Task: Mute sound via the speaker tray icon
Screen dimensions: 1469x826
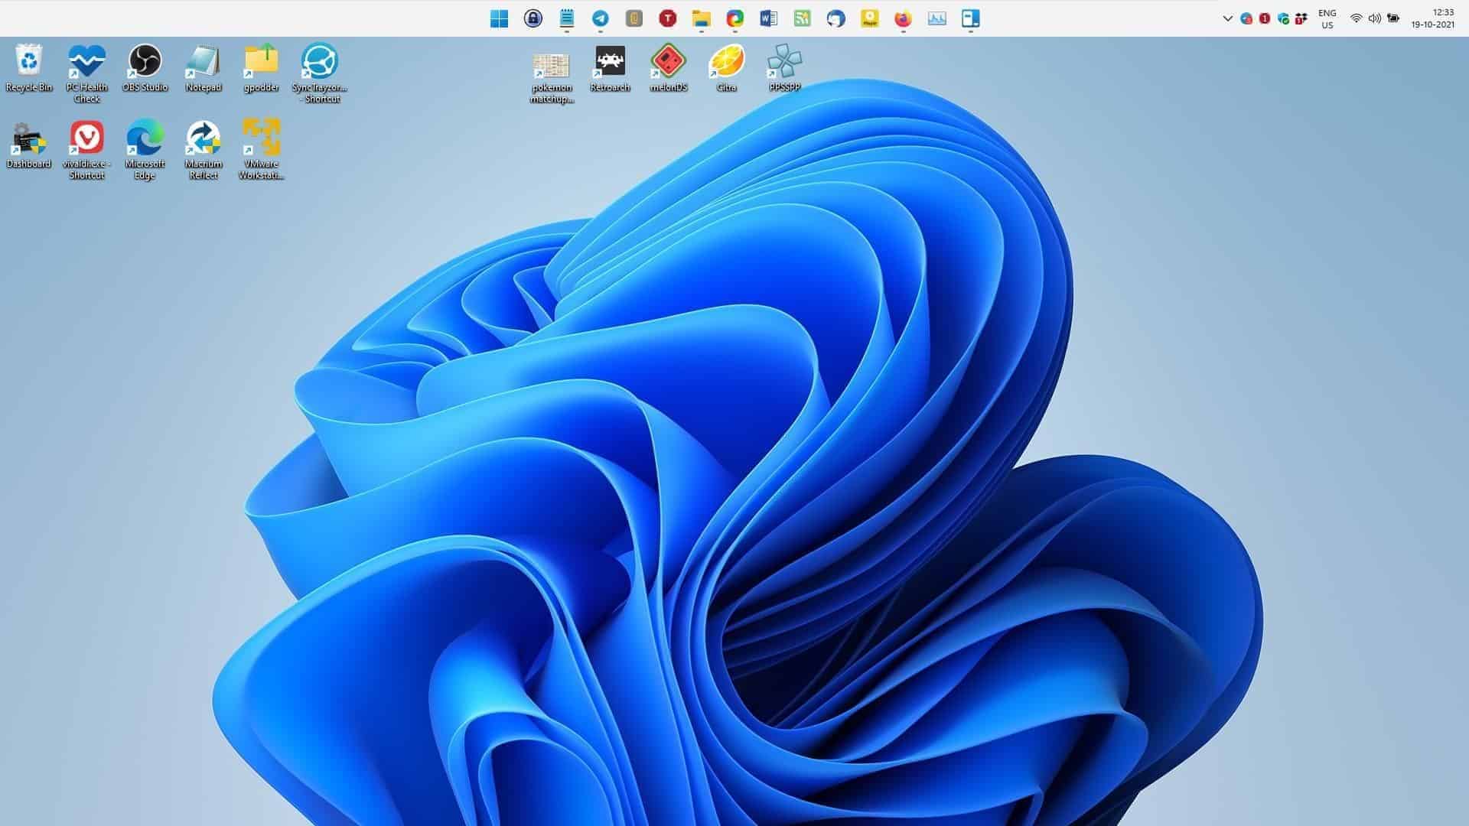Action: [x=1374, y=19]
